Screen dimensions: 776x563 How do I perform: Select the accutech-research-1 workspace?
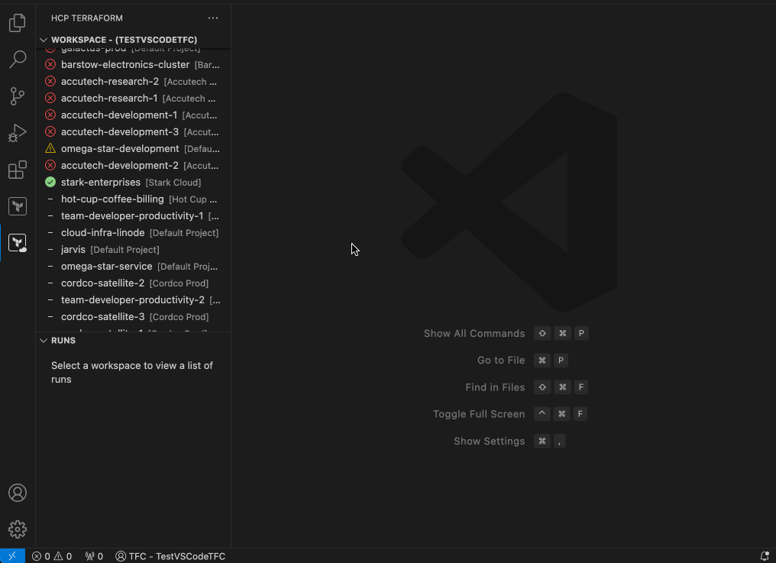(x=133, y=98)
